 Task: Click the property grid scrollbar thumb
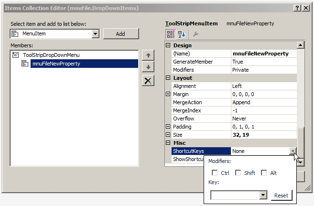(301, 143)
